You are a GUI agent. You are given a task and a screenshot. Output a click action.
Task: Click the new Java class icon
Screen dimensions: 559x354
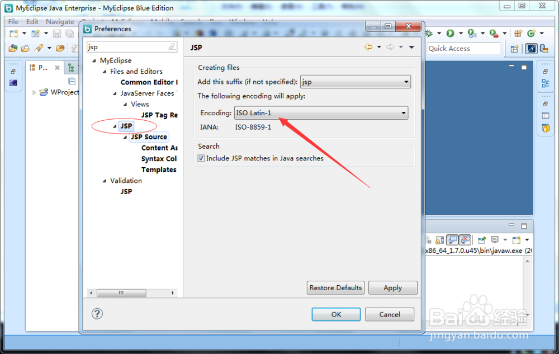pos(531,34)
